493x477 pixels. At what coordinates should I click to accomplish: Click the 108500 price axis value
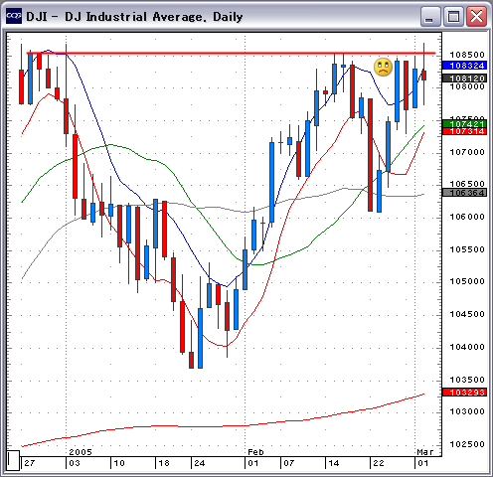(x=467, y=55)
